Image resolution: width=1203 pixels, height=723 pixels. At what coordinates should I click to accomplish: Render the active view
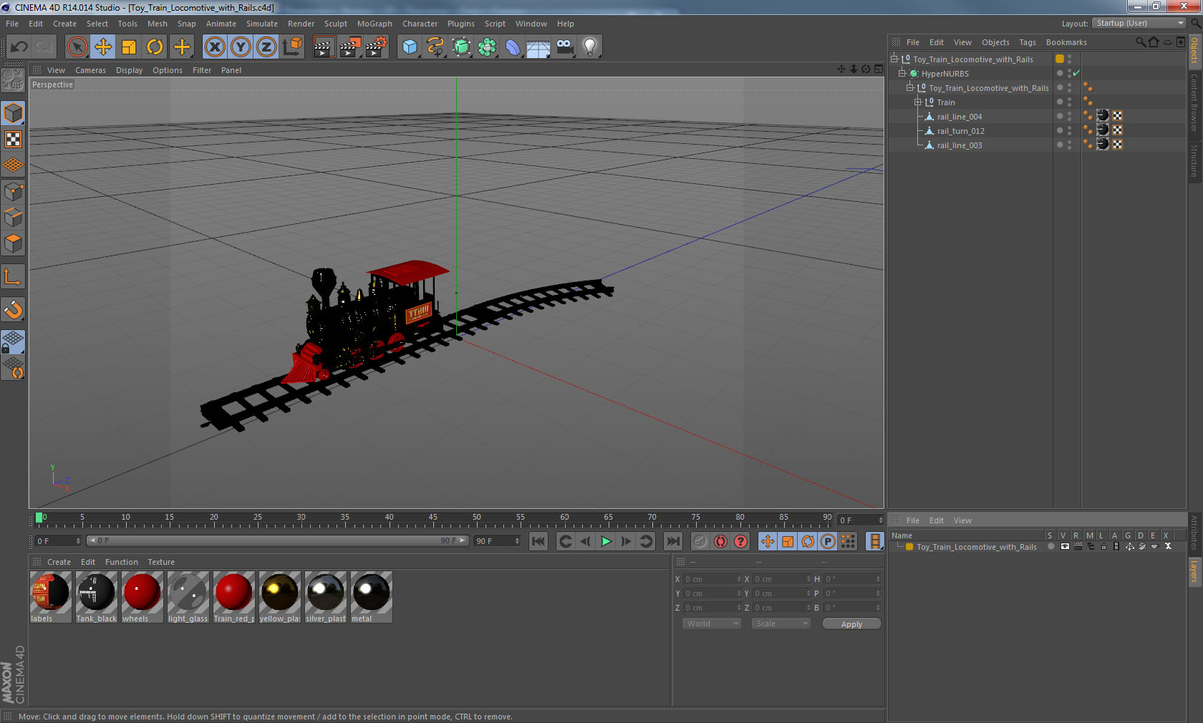click(324, 47)
